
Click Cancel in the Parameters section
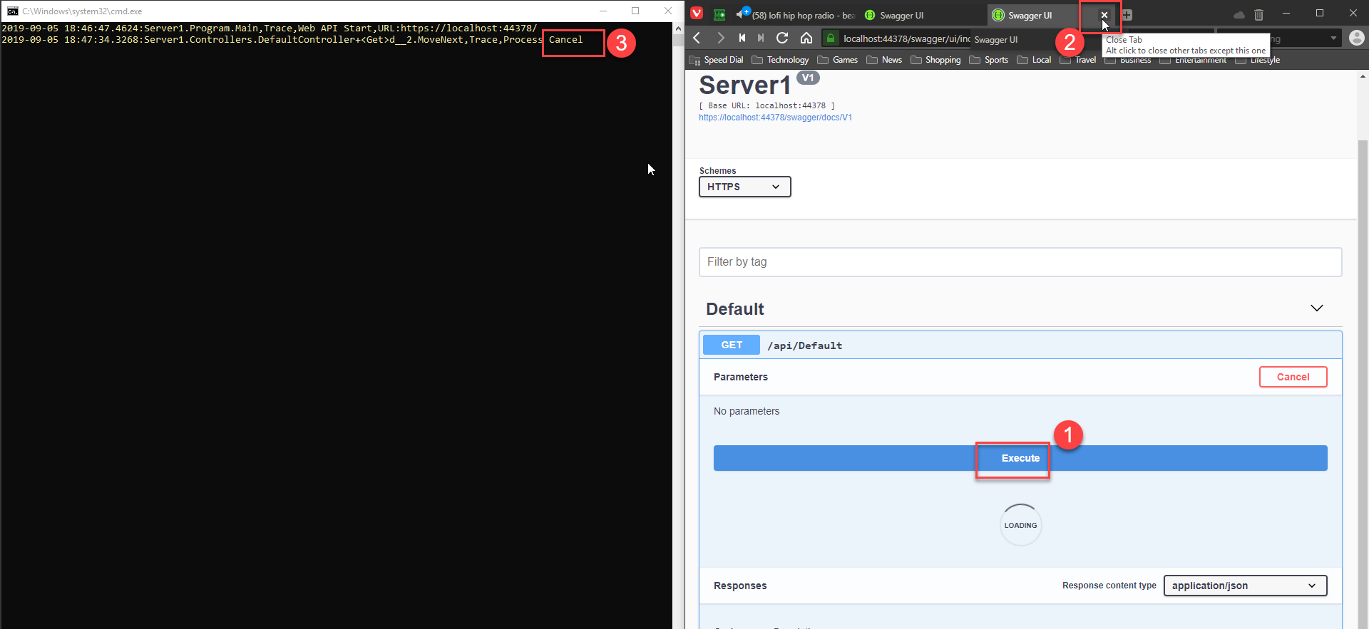[1293, 377]
